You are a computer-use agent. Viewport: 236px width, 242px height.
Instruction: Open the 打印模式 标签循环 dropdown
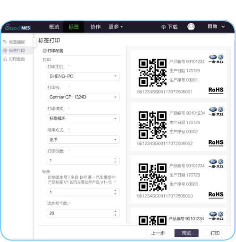tap(84, 118)
